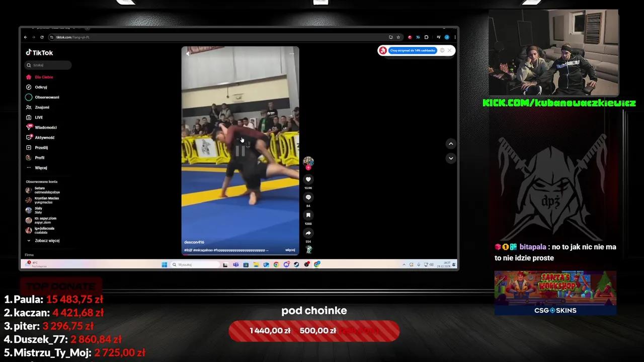This screenshot has width=644, height=362.
Task: Open Wiadomości messages icon in sidebar
Action: click(x=29, y=127)
